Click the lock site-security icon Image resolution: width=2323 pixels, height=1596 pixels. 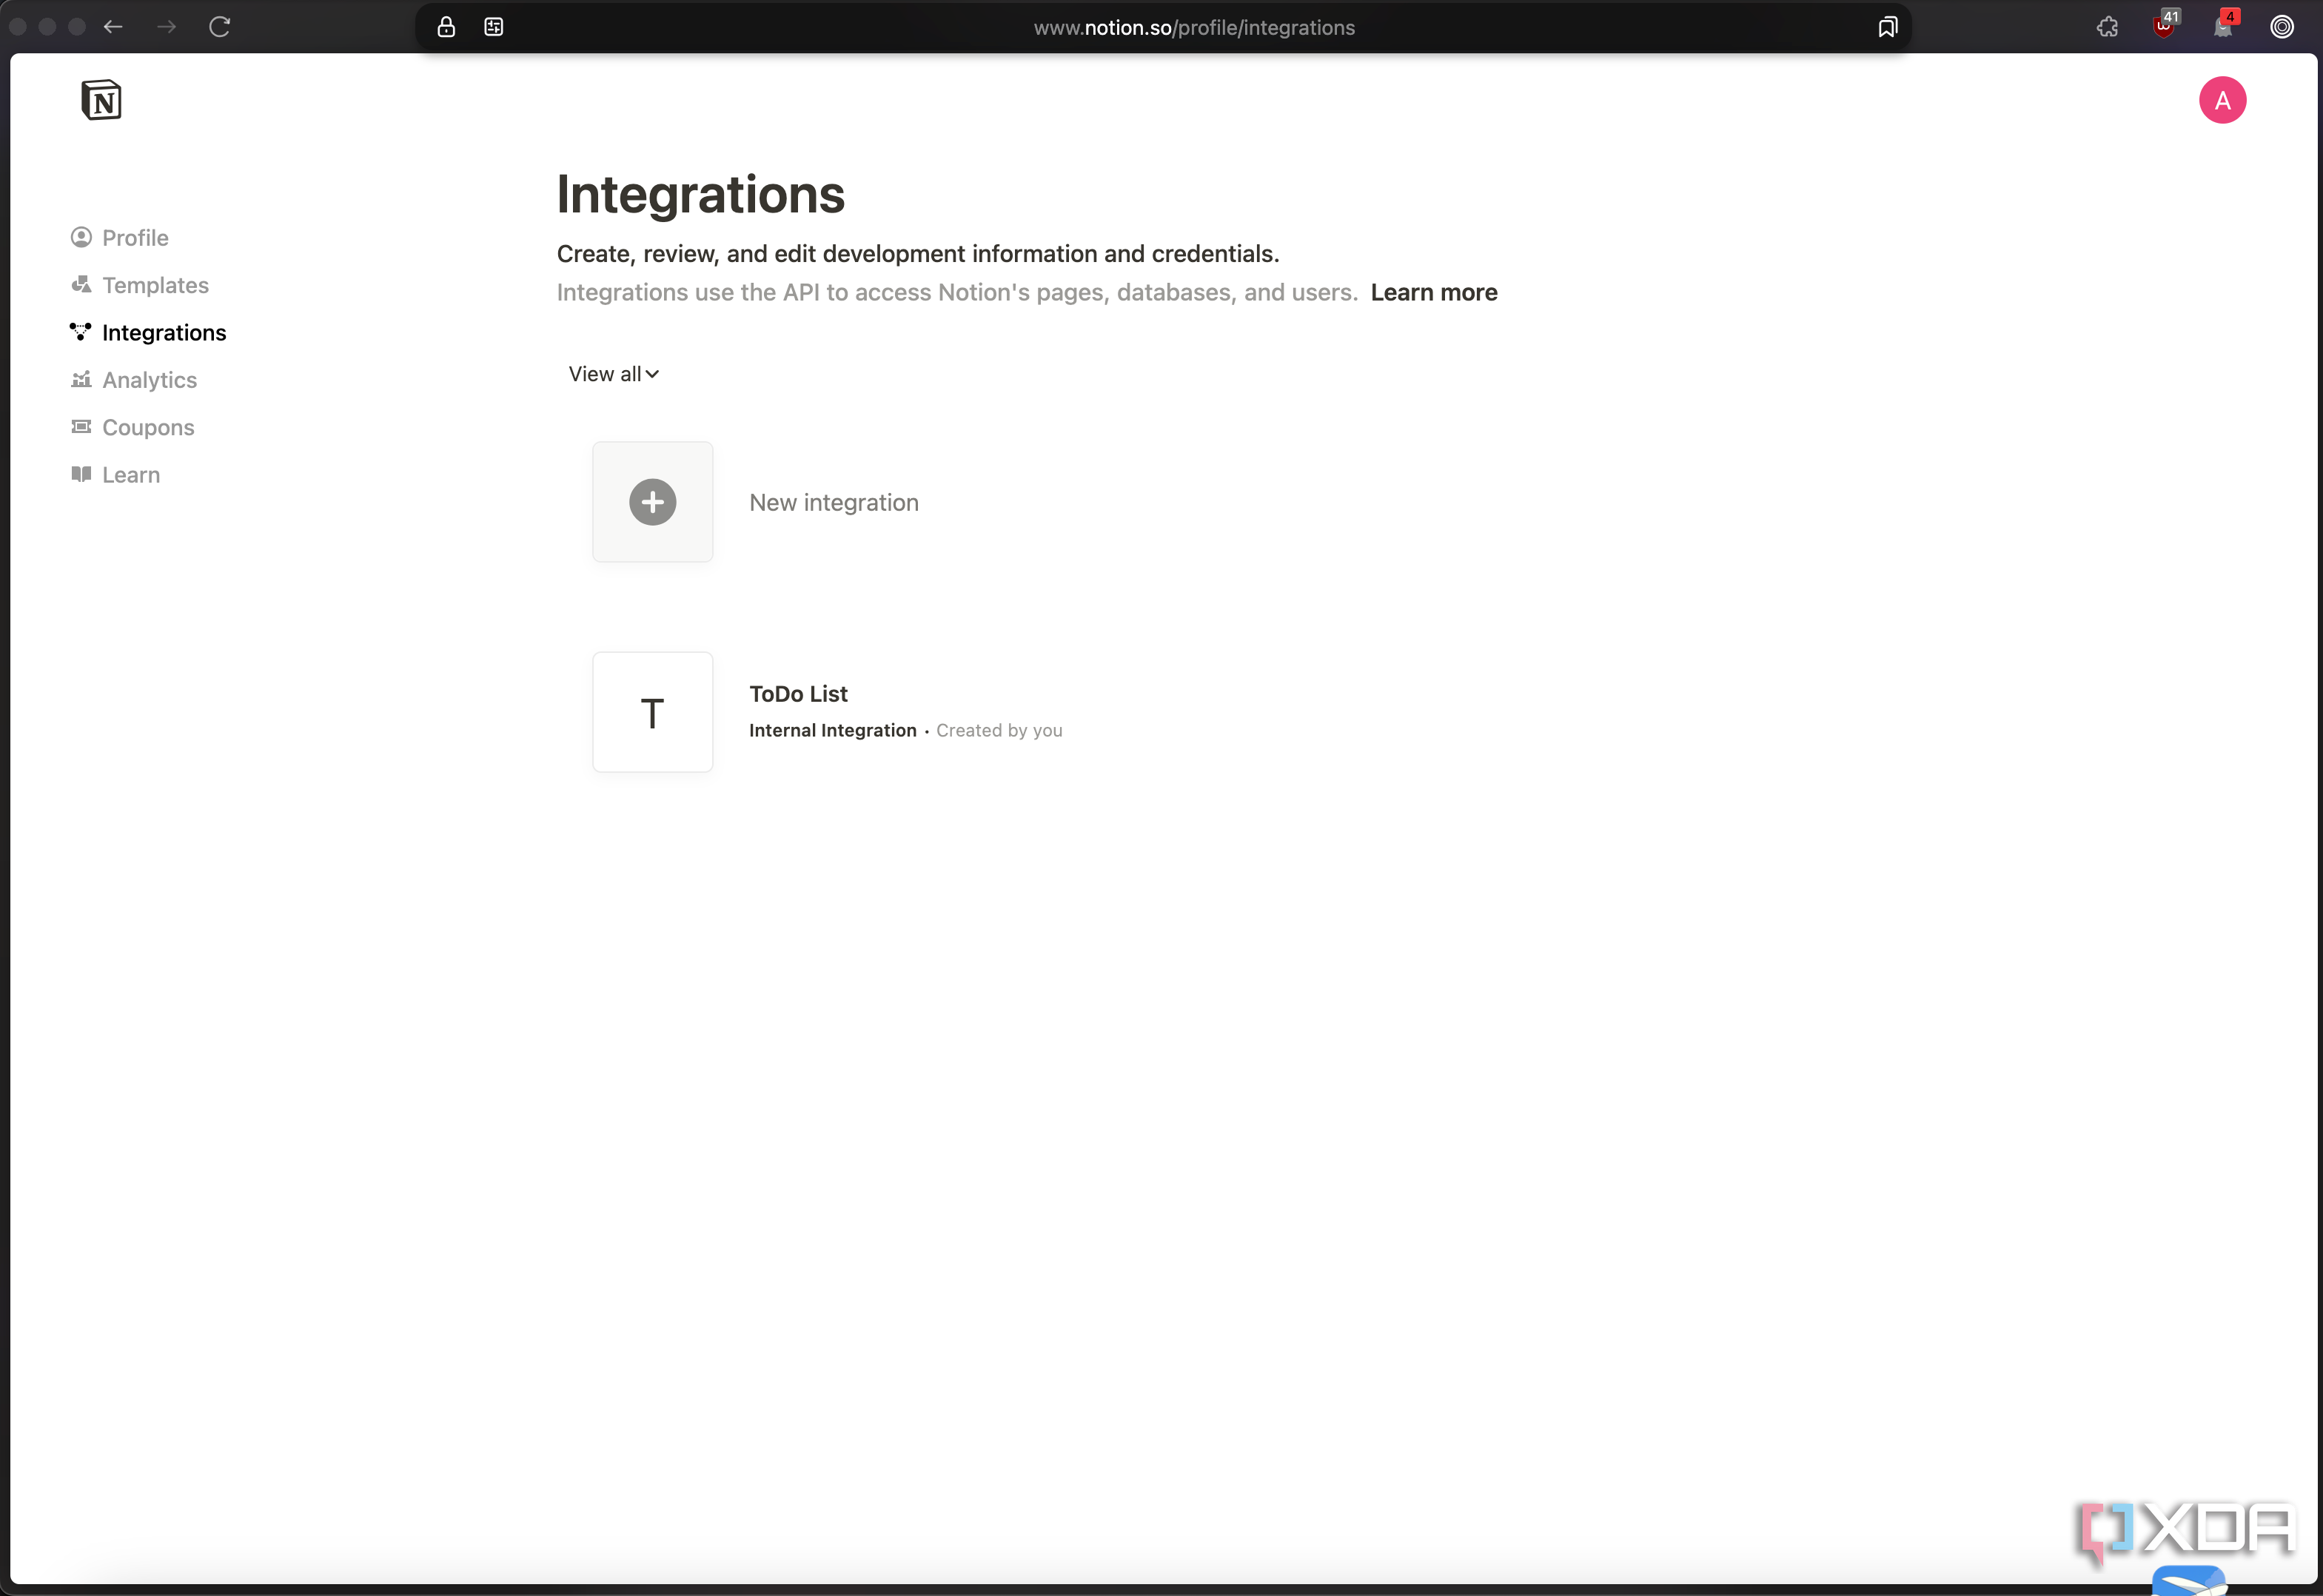coord(446,27)
